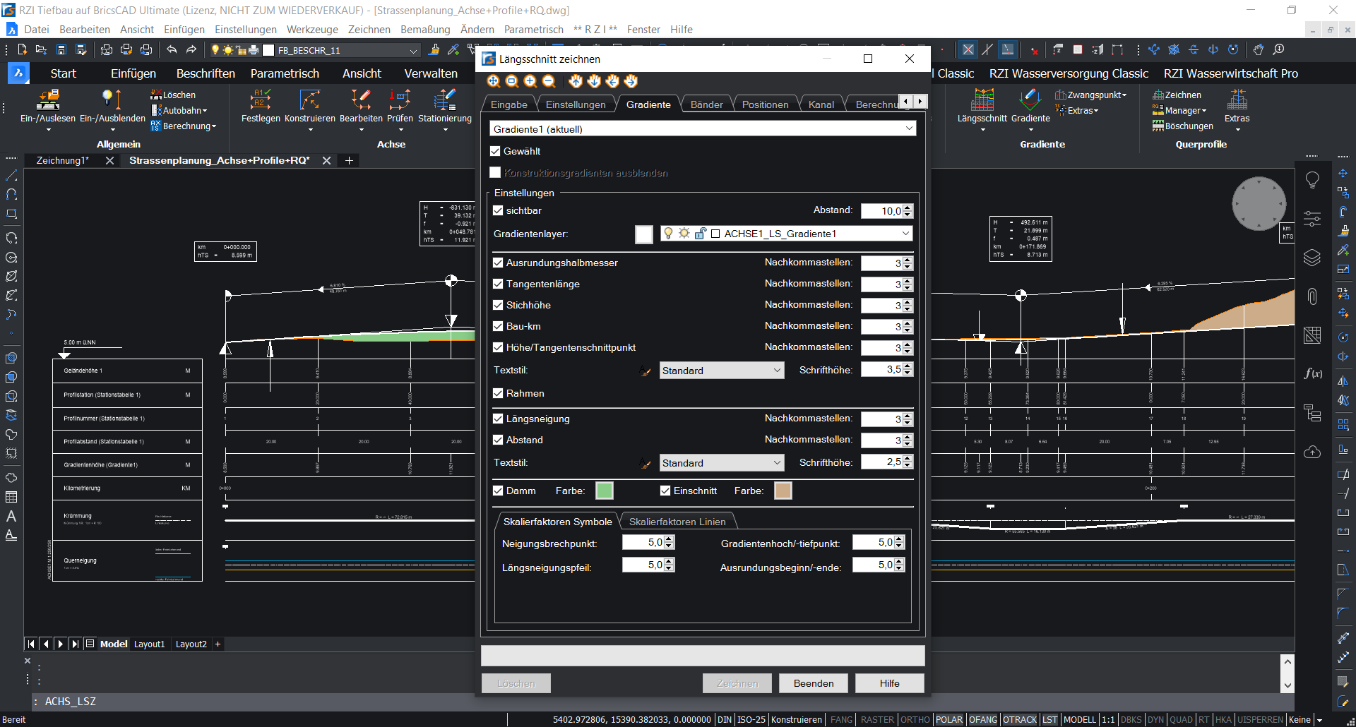Uncheck the Tangentenlänge checkbox

(x=498, y=284)
